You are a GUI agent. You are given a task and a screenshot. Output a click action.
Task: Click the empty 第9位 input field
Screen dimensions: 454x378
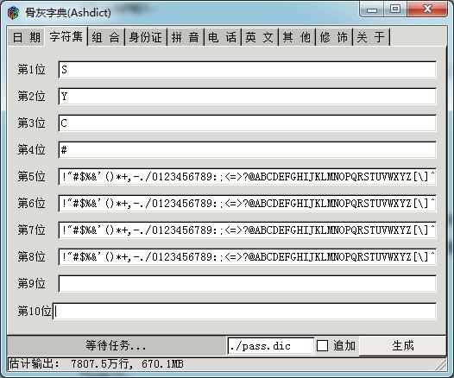click(x=247, y=283)
